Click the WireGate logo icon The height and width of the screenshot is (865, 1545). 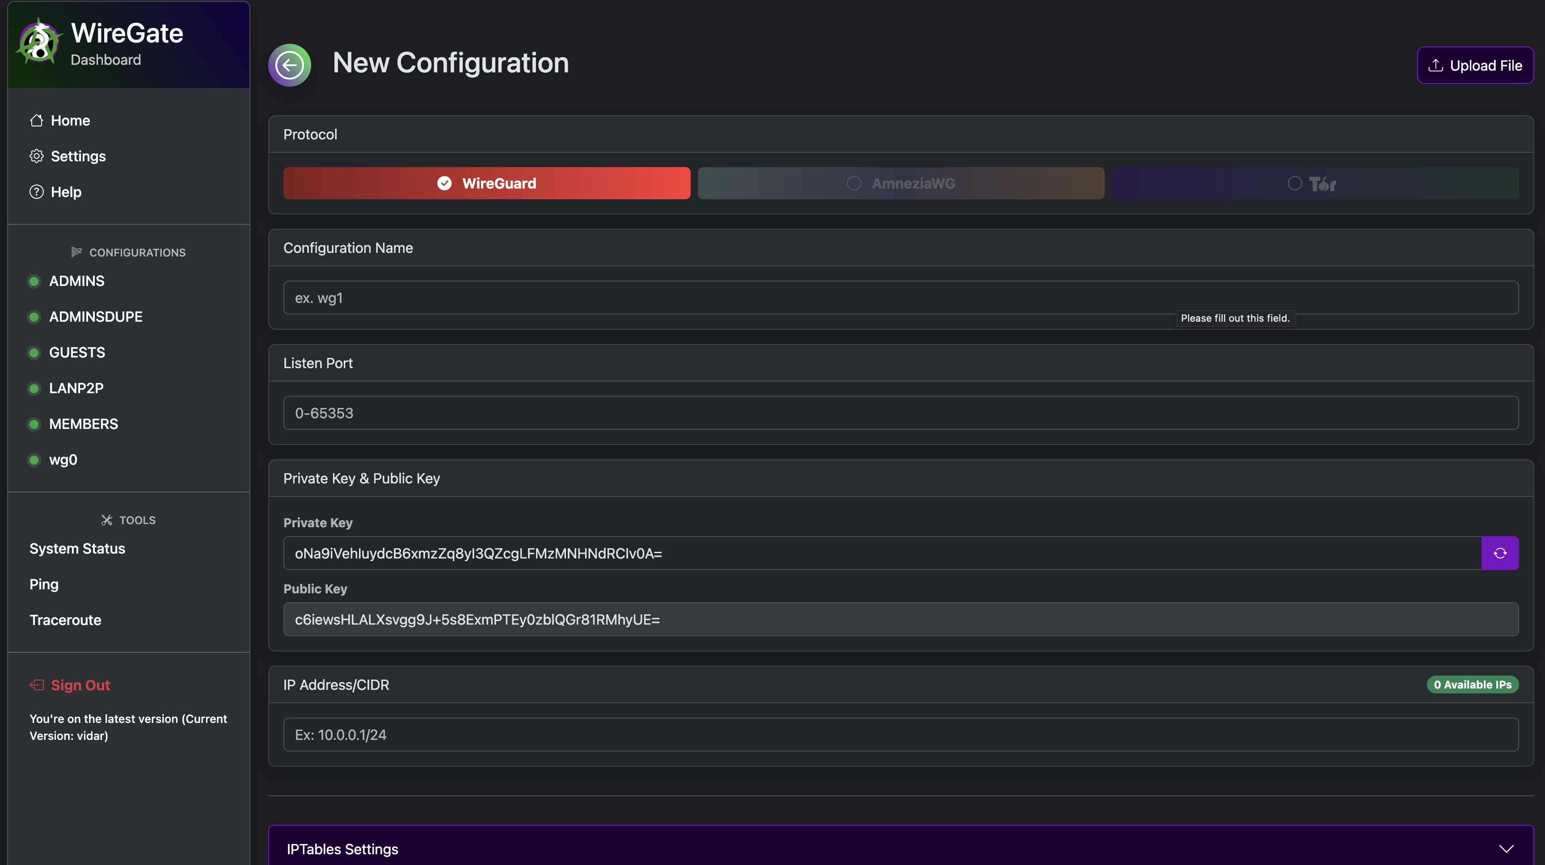click(x=40, y=42)
